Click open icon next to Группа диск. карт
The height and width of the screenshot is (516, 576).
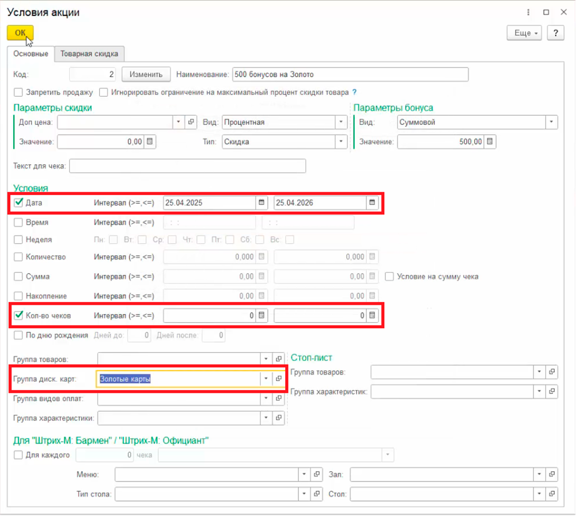[279, 379]
